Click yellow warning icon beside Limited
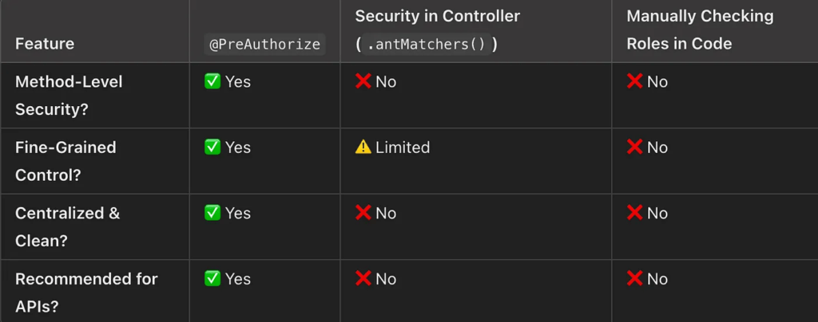Viewport: 818px width, 322px height. [363, 147]
